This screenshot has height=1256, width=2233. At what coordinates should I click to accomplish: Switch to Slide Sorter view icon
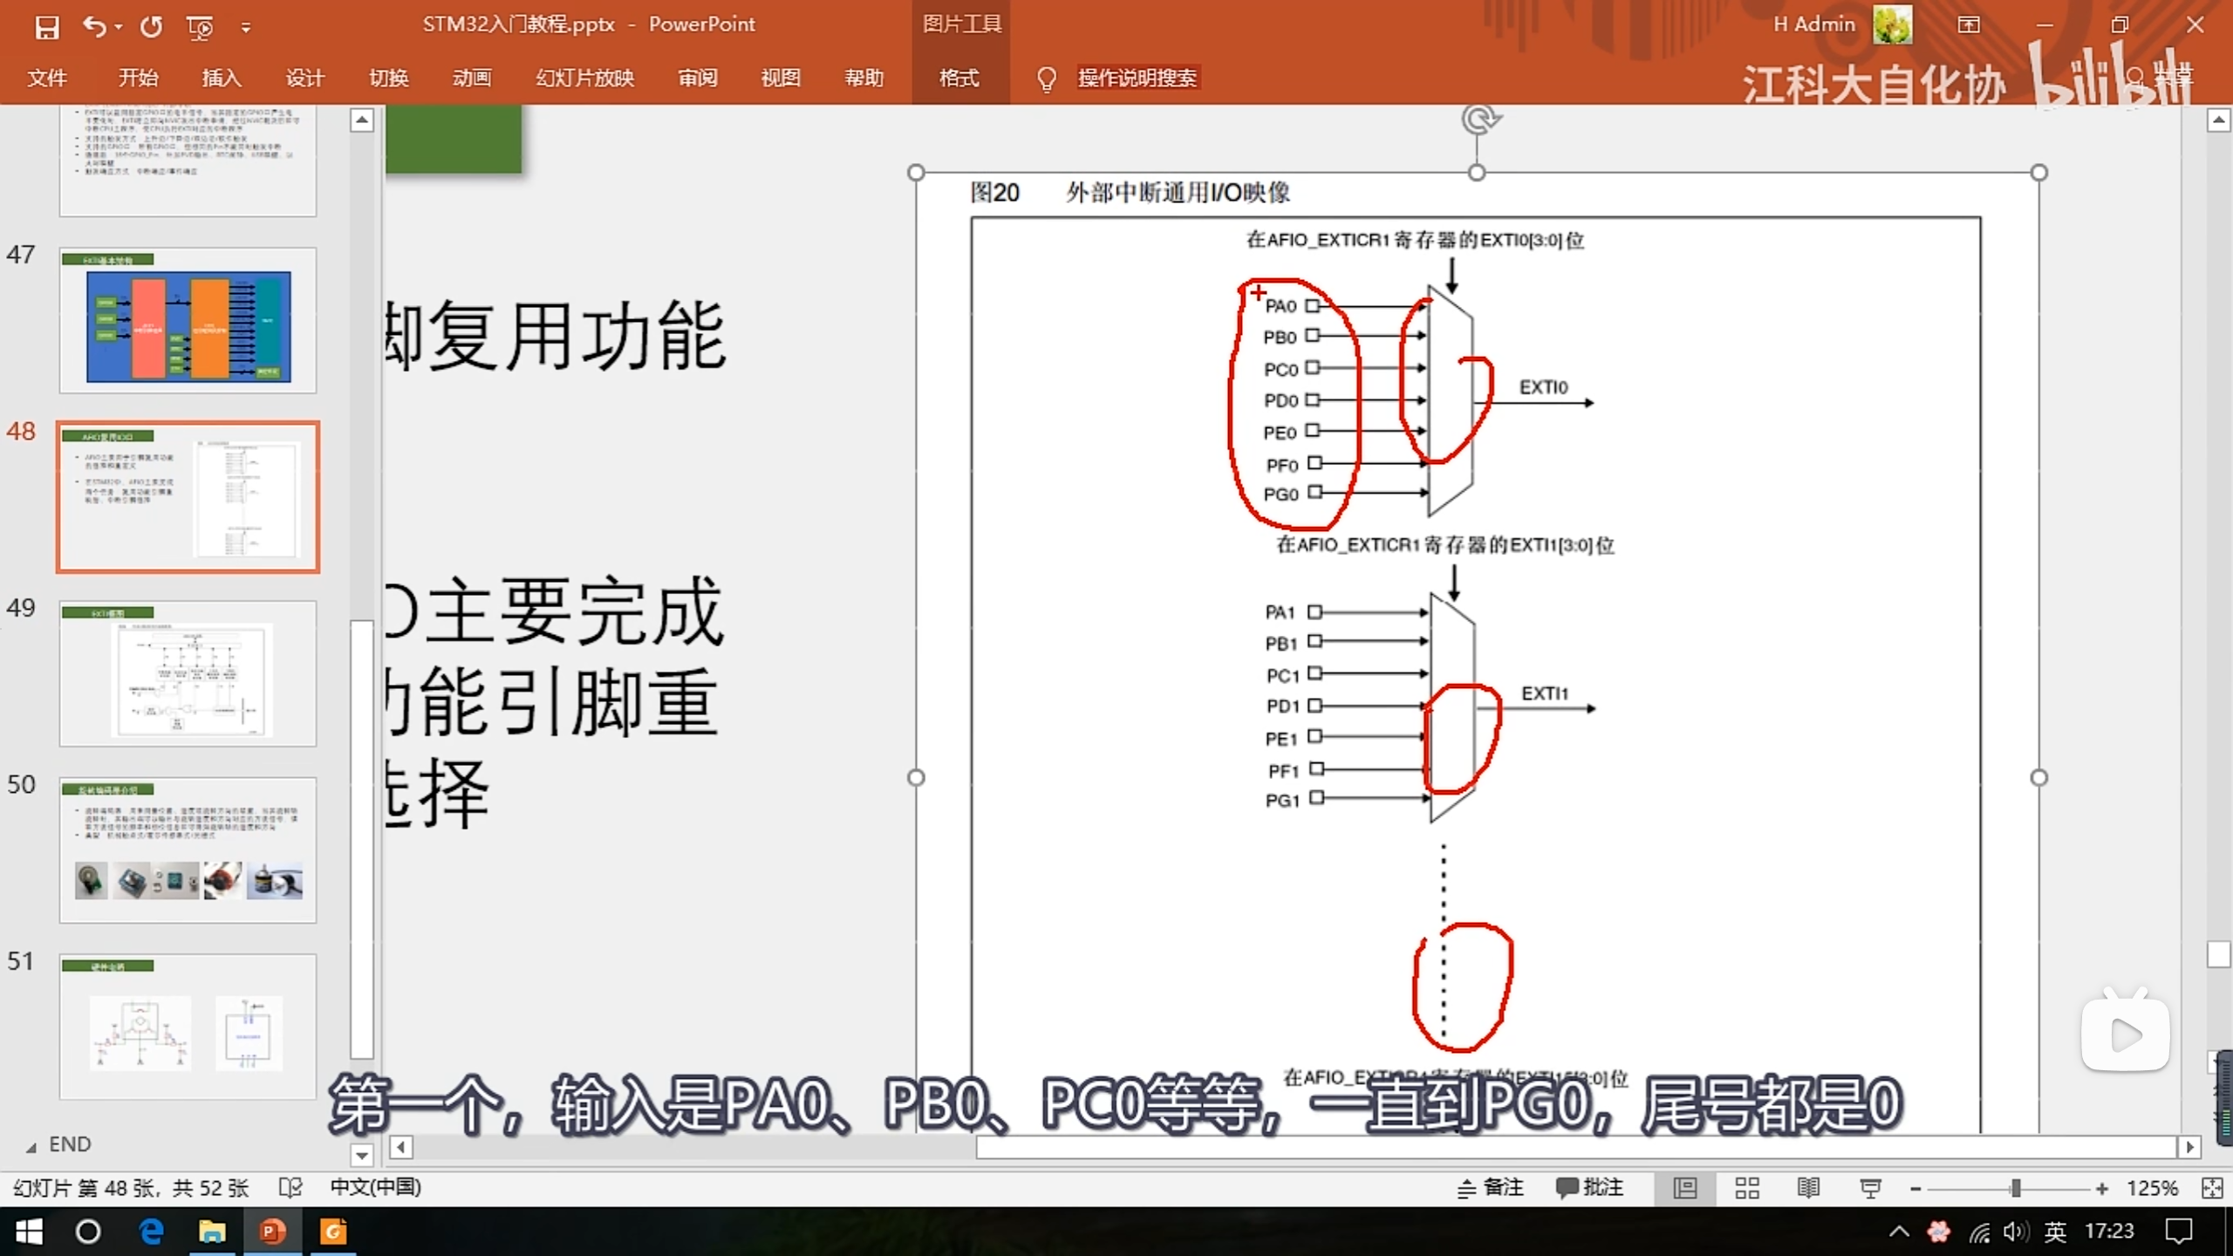tap(1746, 1188)
